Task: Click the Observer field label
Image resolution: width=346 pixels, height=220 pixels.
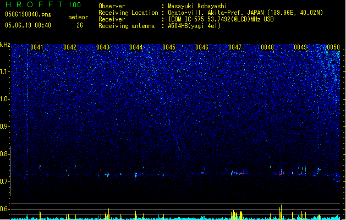Action: (x=112, y=6)
